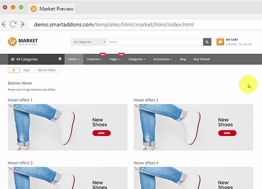This screenshot has width=262, height=189.
Task: Click MORE button in Hover effect 2 banner
Action: [227, 133]
